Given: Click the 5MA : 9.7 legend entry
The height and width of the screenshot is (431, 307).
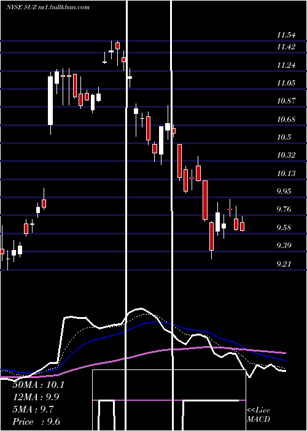Looking at the screenshot, I should (33, 409).
